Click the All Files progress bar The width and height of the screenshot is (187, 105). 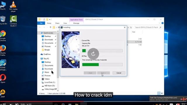tap(102, 64)
